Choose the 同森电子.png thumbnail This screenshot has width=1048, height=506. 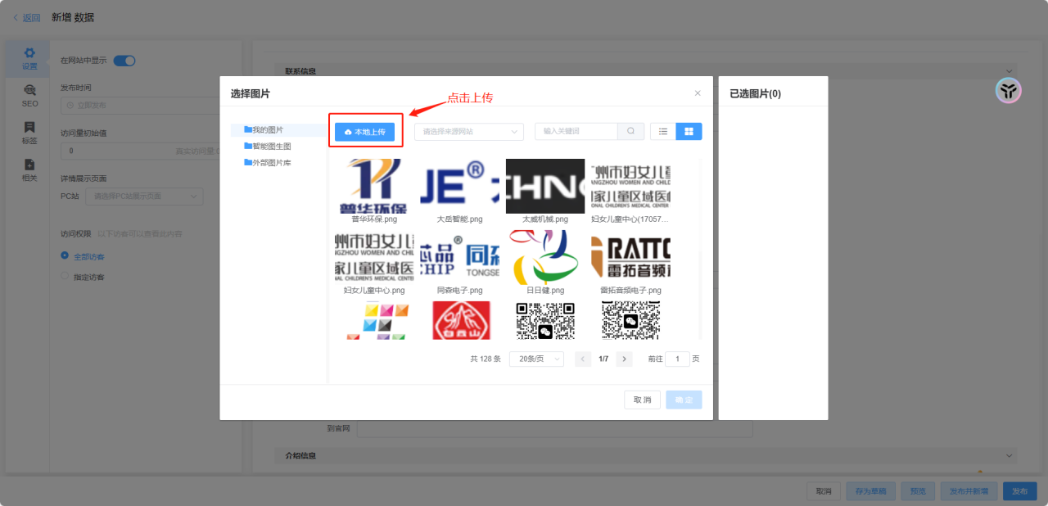[460, 257]
